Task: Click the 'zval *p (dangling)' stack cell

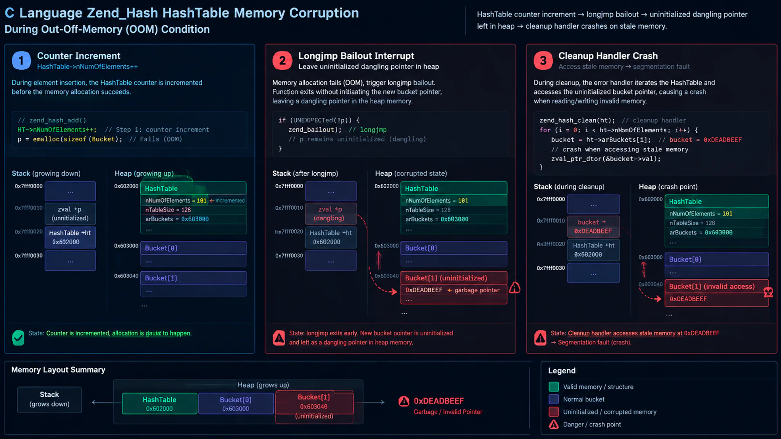Action: (331, 213)
